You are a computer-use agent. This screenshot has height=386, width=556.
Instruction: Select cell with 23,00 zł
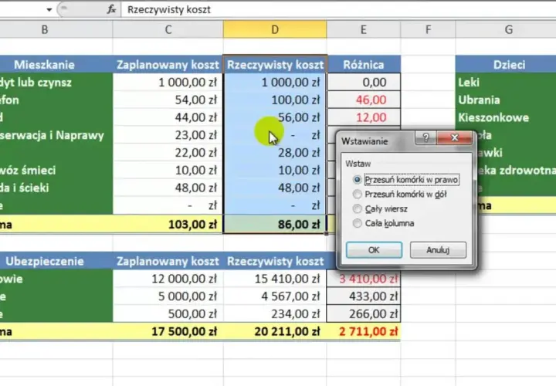click(168, 135)
